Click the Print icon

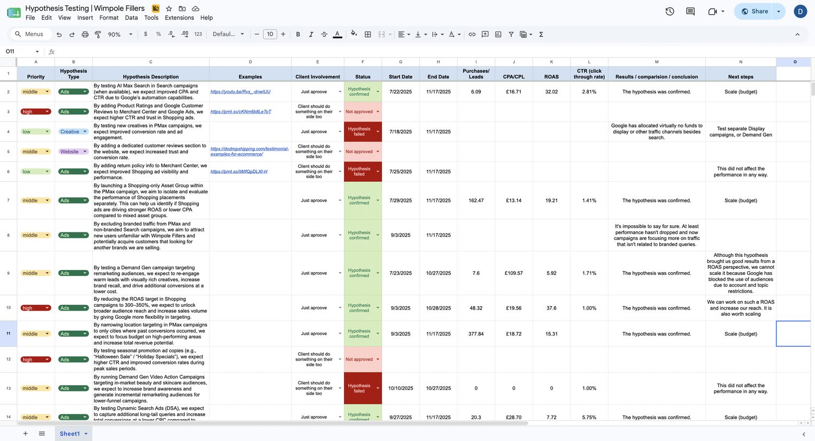coord(85,34)
